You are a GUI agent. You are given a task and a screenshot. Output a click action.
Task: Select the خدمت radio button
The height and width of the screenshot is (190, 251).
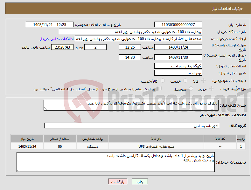[185, 81]
